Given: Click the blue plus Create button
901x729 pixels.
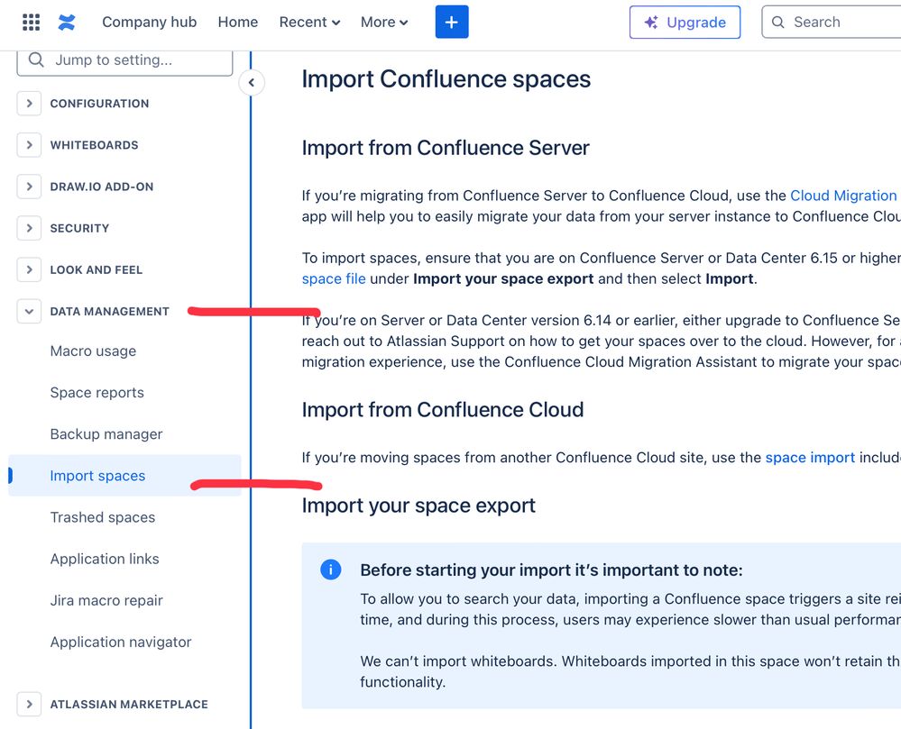Looking at the screenshot, I should (452, 22).
